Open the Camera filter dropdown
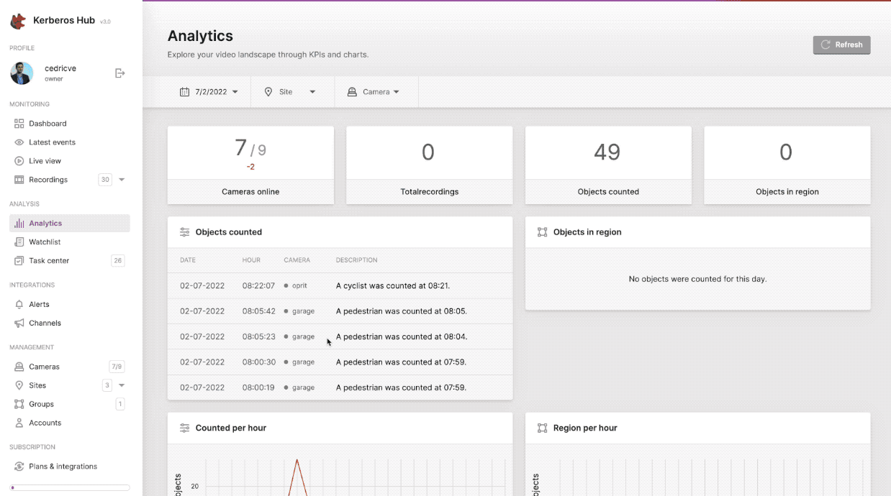This screenshot has width=891, height=496. pyautogui.click(x=376, y=91)
